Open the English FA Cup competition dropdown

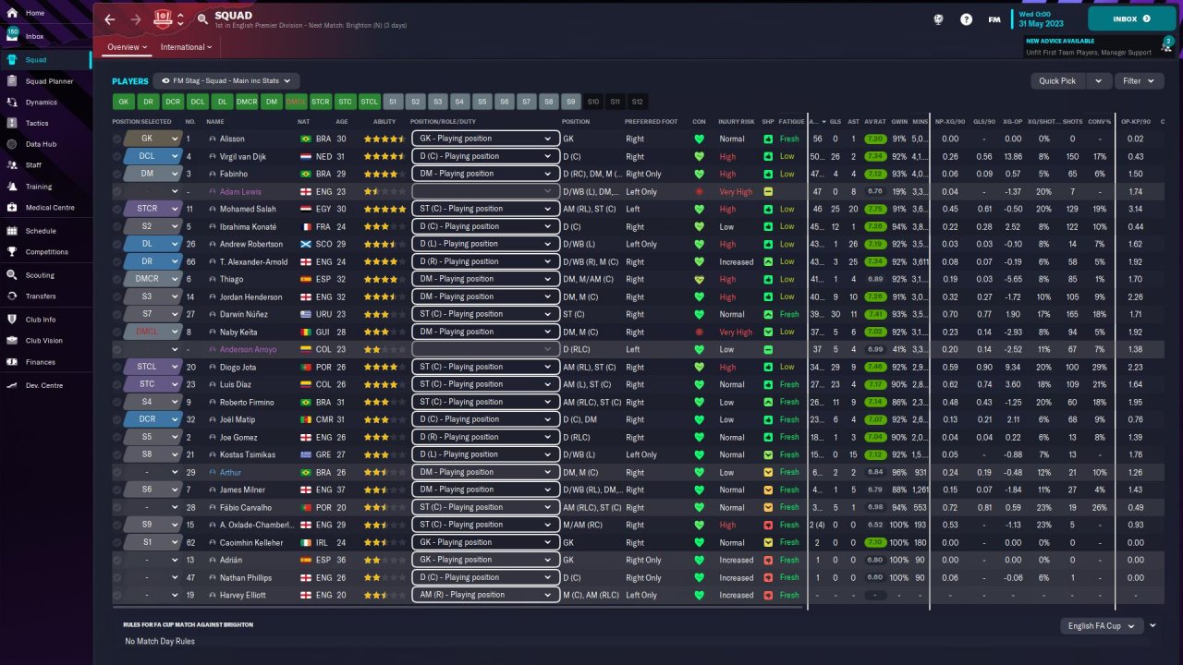point(1103,626)
